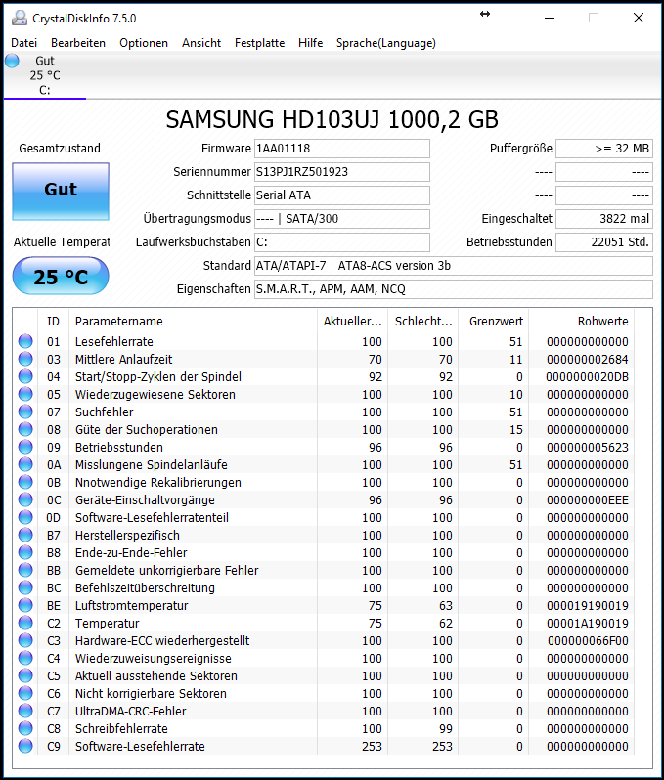This screenshot has width=664, height=780.
Task: Click status orb of Start/Stopp-Zyklen row
Action: click(x=25, y=376)
